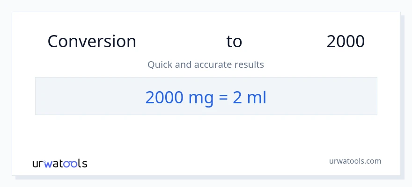Click the equals sign in the result

[223, 97]
